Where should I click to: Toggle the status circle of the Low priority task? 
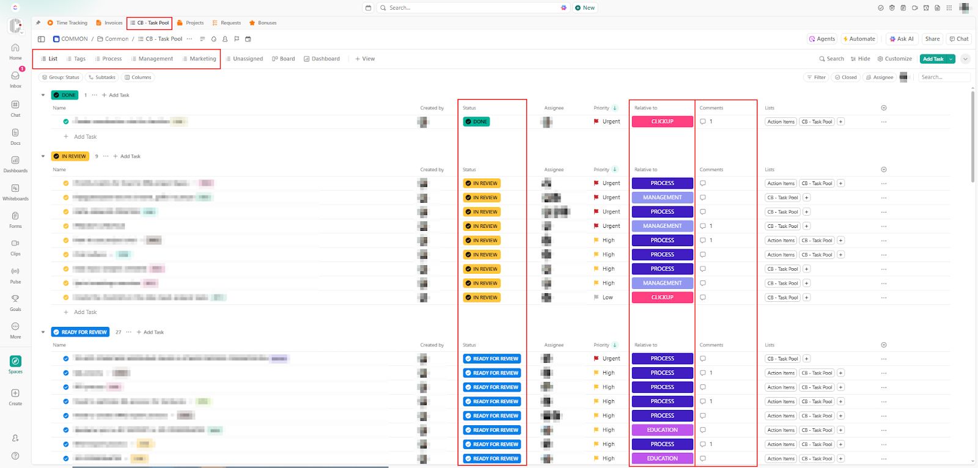point(66,298)
